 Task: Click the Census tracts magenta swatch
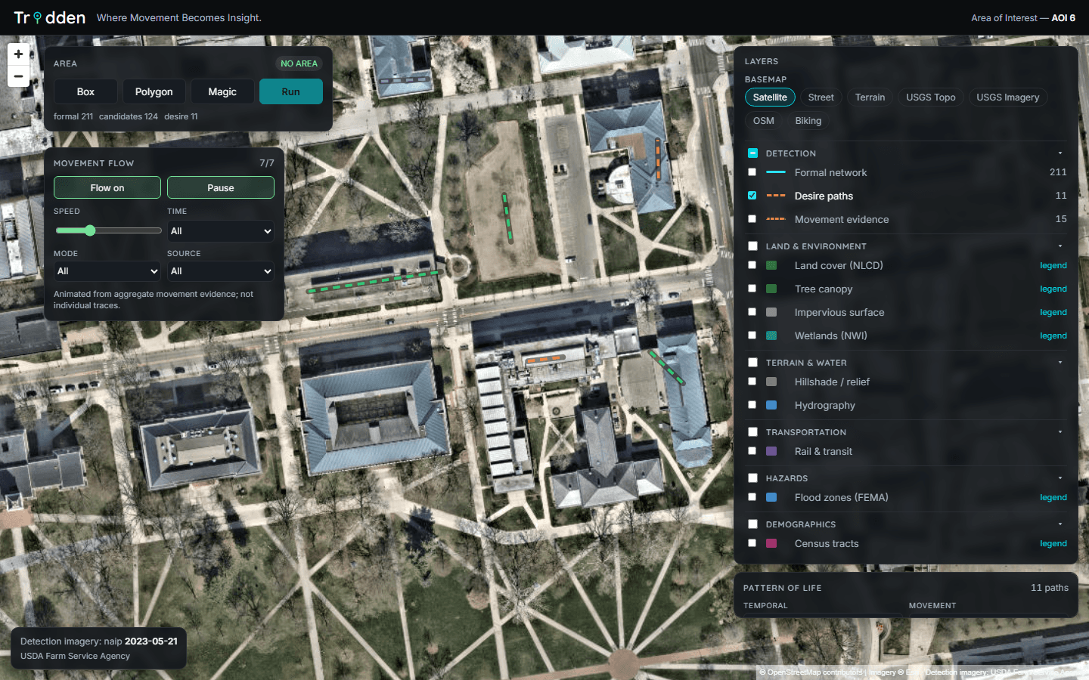(x=771, y=543)
